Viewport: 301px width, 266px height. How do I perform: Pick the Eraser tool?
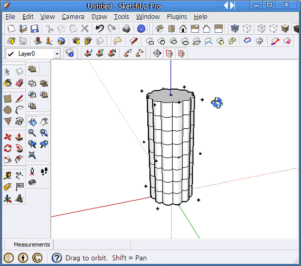tap(20, 83)
